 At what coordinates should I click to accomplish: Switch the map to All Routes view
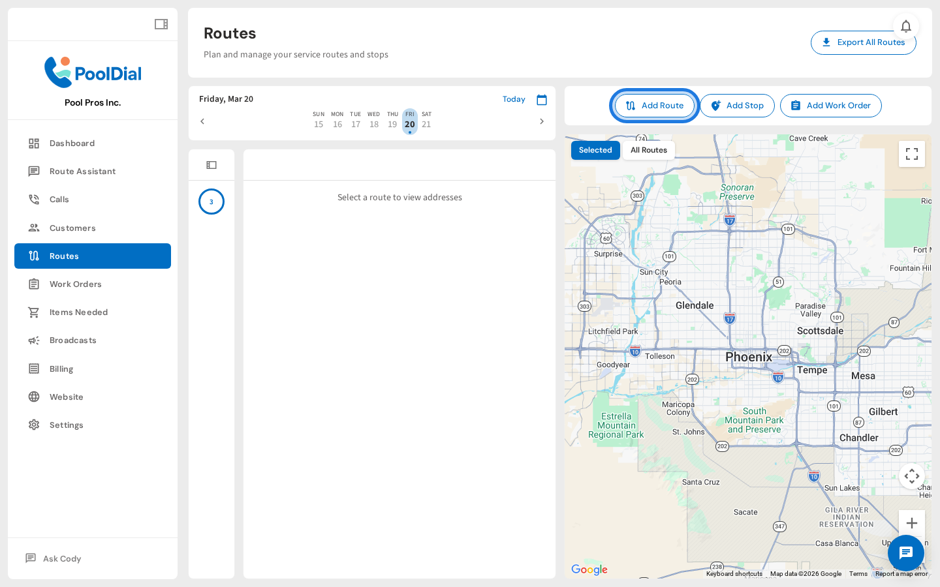click(x=648, y=150)
